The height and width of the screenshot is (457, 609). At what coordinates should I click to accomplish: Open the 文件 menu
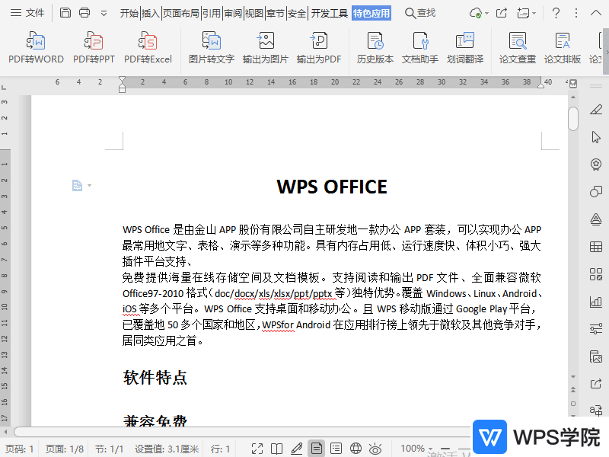click(29, 12)
